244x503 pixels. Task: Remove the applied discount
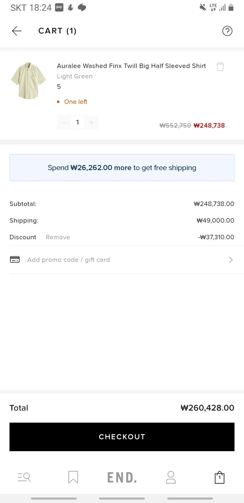[x=58, y=237]
